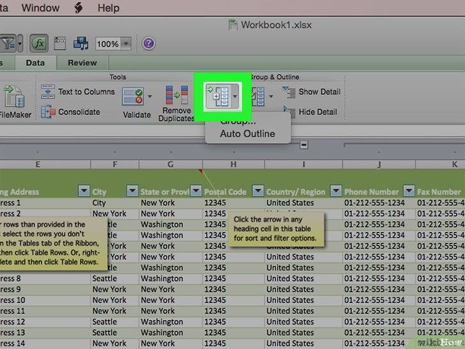Viewport: 465px width, 349px height.
Task: Click the Ungroup icon in Group & Outline
Action: point(259,97)
